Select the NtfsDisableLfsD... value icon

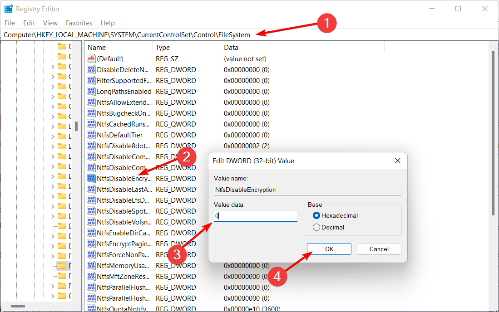pos(91,200)
